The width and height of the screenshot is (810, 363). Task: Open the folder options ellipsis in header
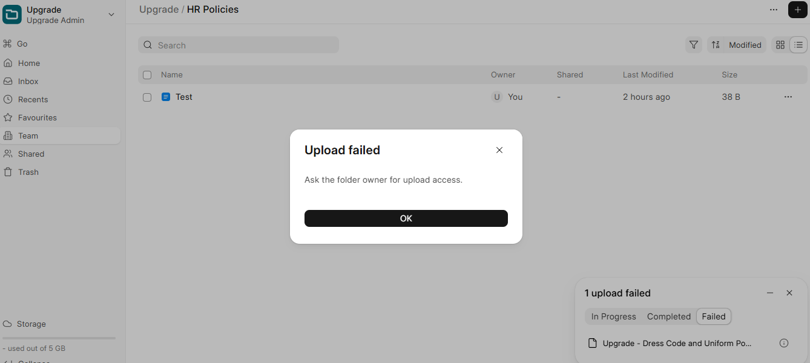pos(774,10)
